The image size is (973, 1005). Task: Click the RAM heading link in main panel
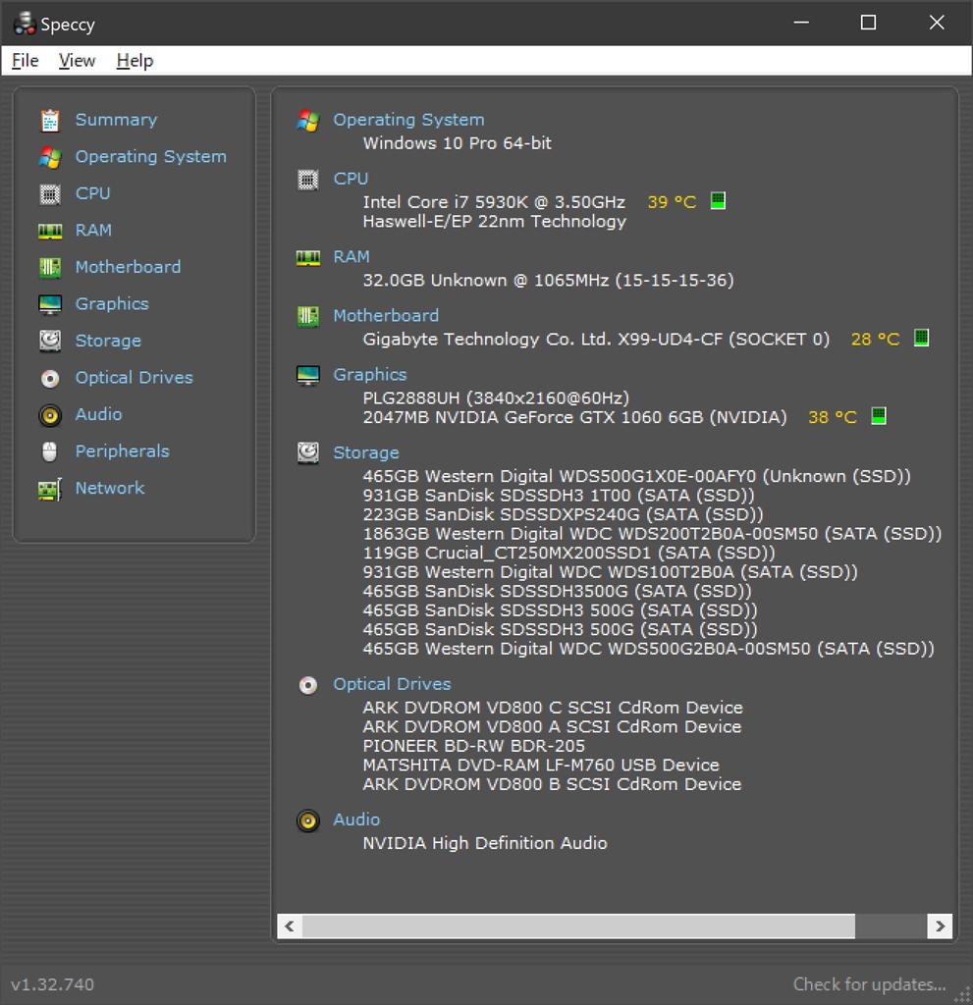pyautogui.click(x=351, y=257)
